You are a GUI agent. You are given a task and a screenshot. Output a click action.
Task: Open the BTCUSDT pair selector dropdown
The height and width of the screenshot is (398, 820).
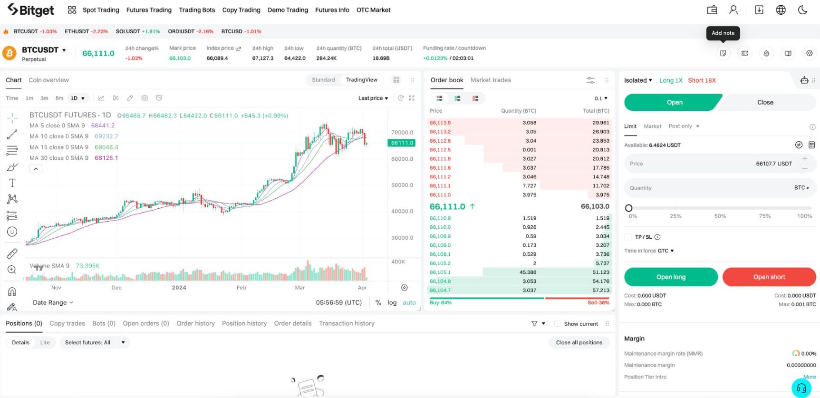(44, 50)
